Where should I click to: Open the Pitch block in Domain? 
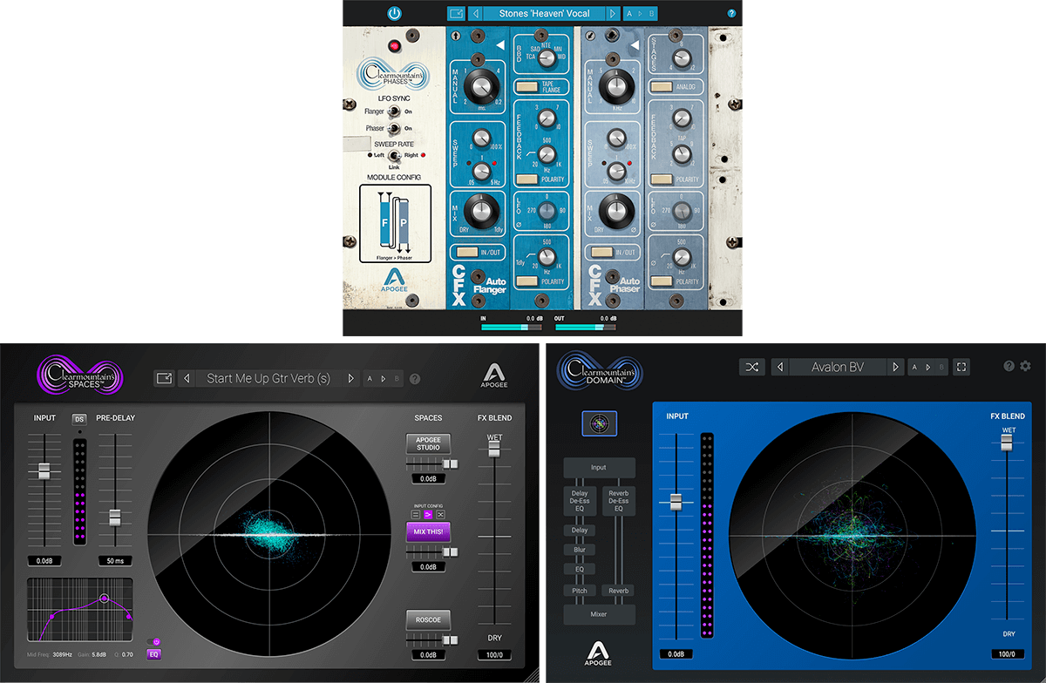(x=580, y=591)
